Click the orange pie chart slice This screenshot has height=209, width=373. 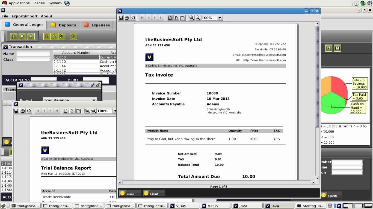(326, 86)
